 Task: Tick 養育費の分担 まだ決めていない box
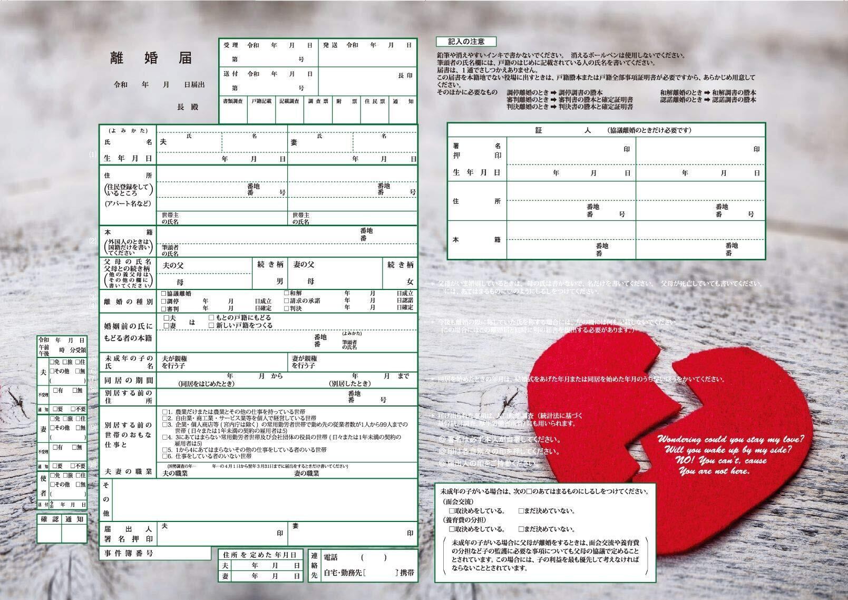click(521, 529)
